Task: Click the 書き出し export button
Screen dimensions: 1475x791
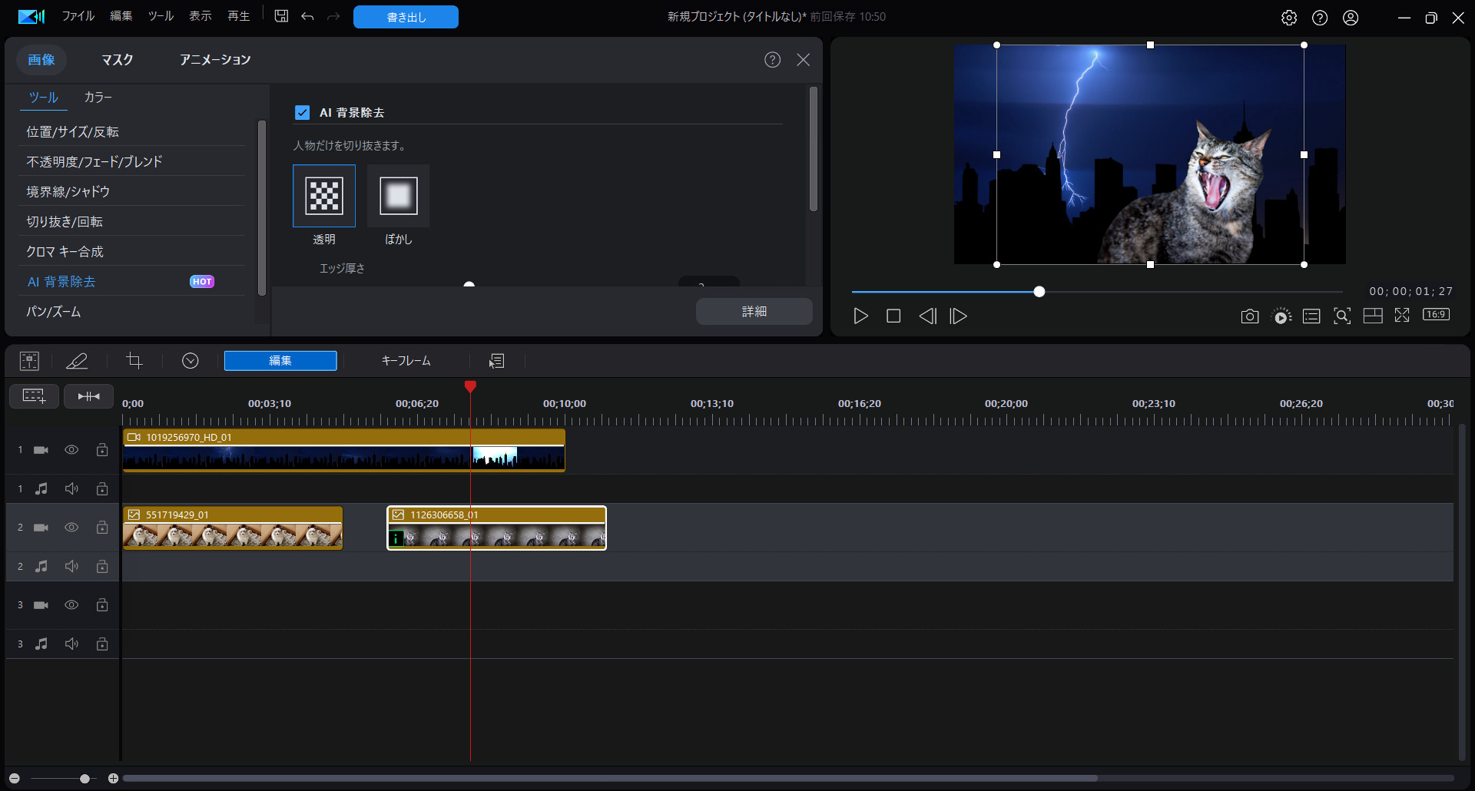Action: pos(406,16)
